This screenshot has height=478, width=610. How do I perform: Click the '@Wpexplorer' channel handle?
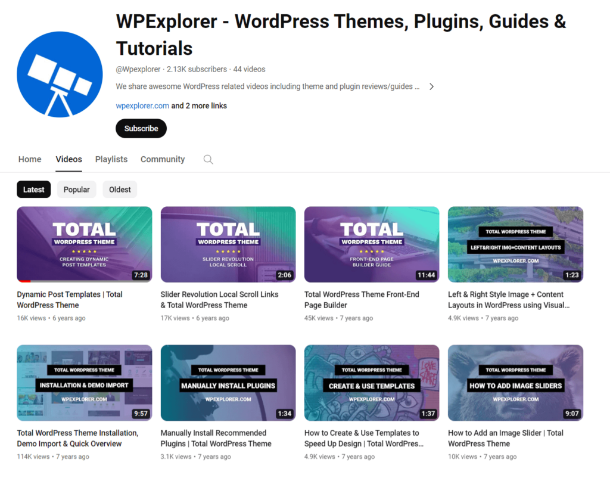(x=138, y=69)
